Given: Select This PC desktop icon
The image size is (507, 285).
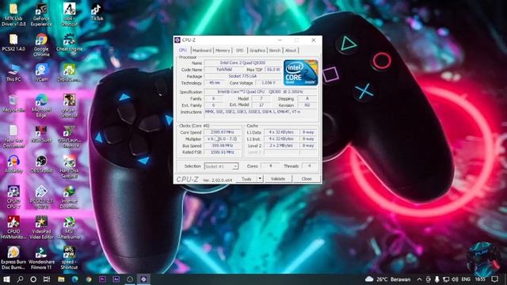Looking at the screenshot, I should point(13,73).
